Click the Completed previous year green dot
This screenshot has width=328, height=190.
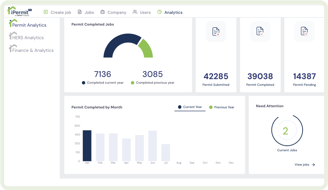pos(132,83)
